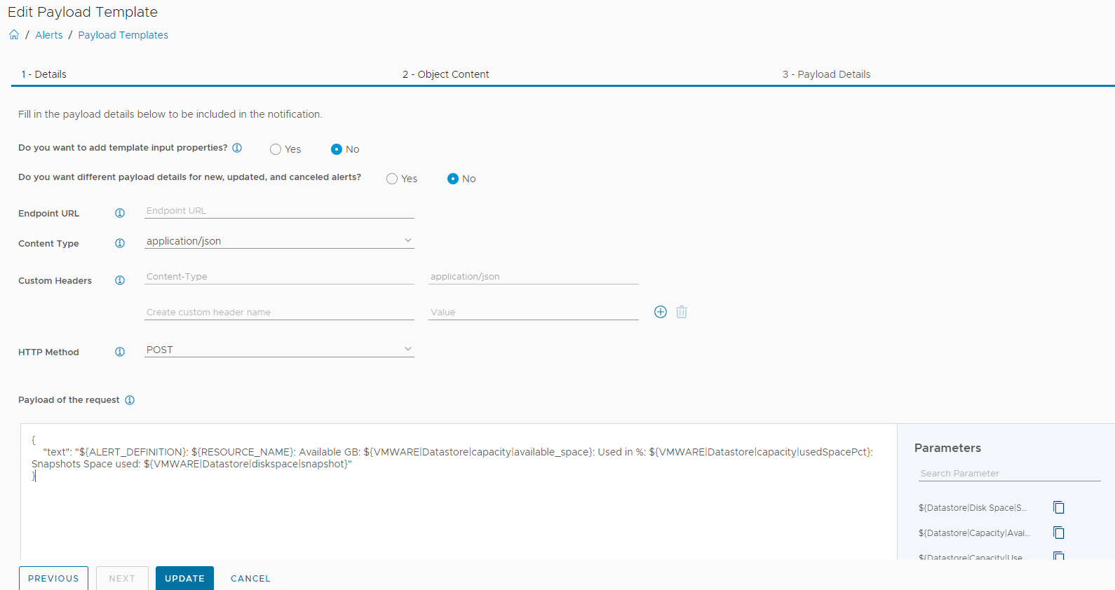This screenshot has width=1115, height=590.
Task: Click info icon beside template input properties
Action: 237,148
